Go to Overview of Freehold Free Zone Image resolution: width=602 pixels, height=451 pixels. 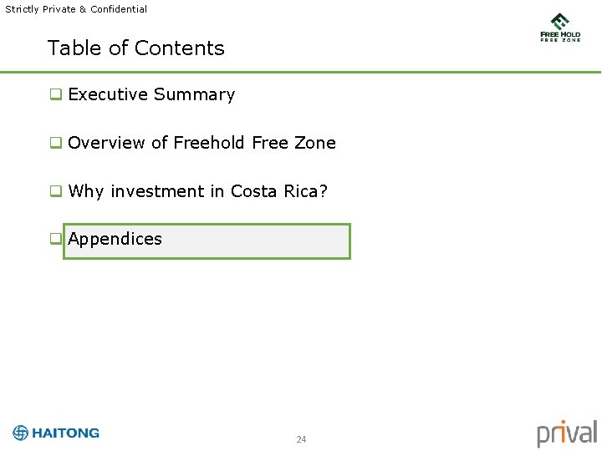(202, 143)
